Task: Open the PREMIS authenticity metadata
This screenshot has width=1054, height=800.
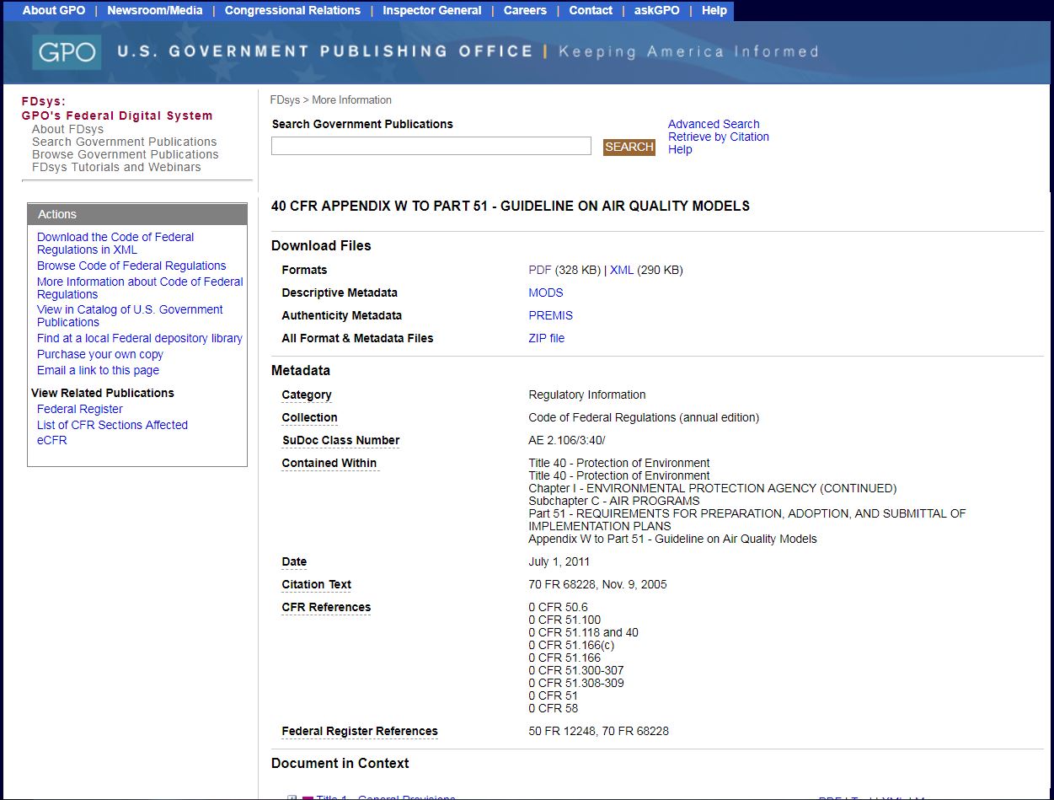Action: coord(550,315)
